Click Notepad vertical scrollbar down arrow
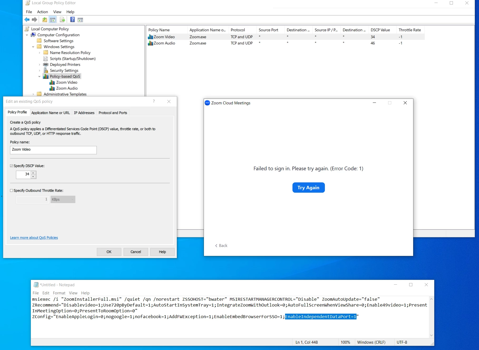The width and height of the screenshot is (479, 350). pyautogui.click(x=431, y=335)
